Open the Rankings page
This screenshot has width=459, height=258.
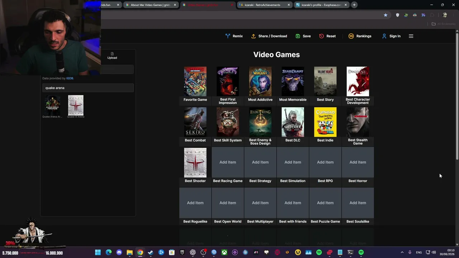(360, 36)
